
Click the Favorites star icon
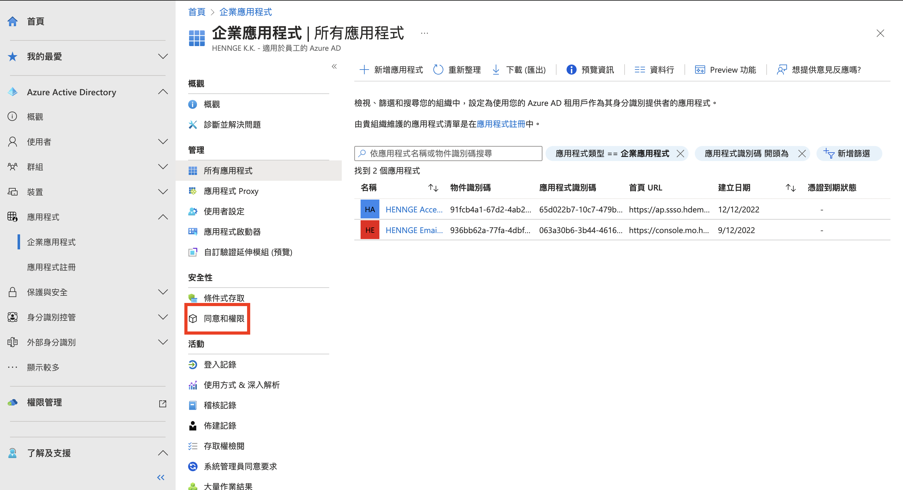13,56
